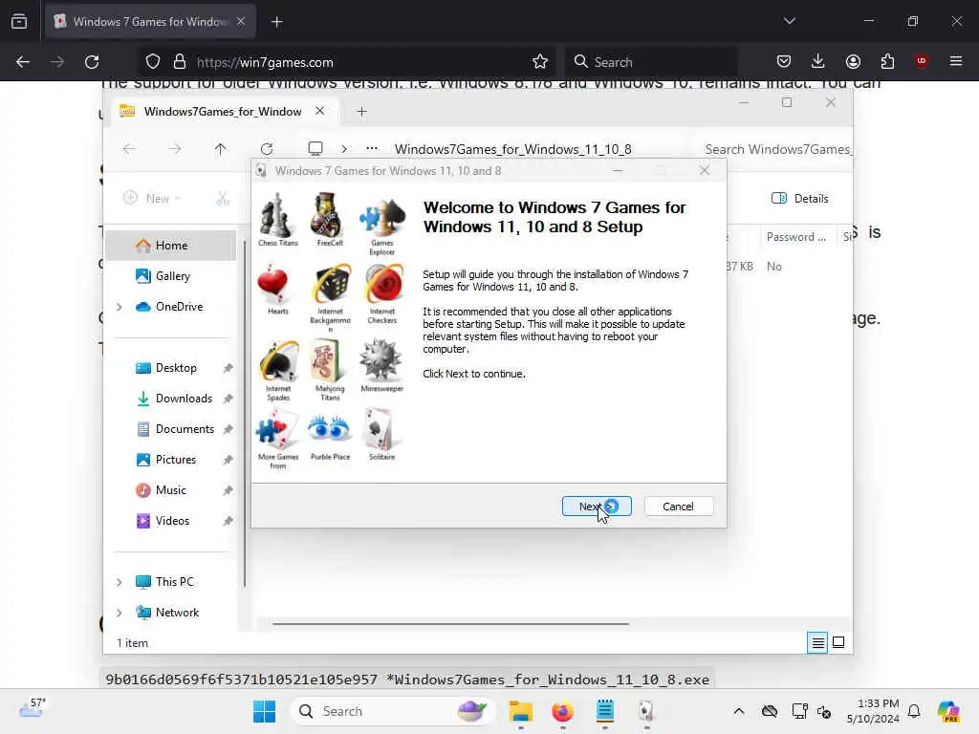Bookmark this page with star icon
Viewport: 979px width, 734px height.
540,62
